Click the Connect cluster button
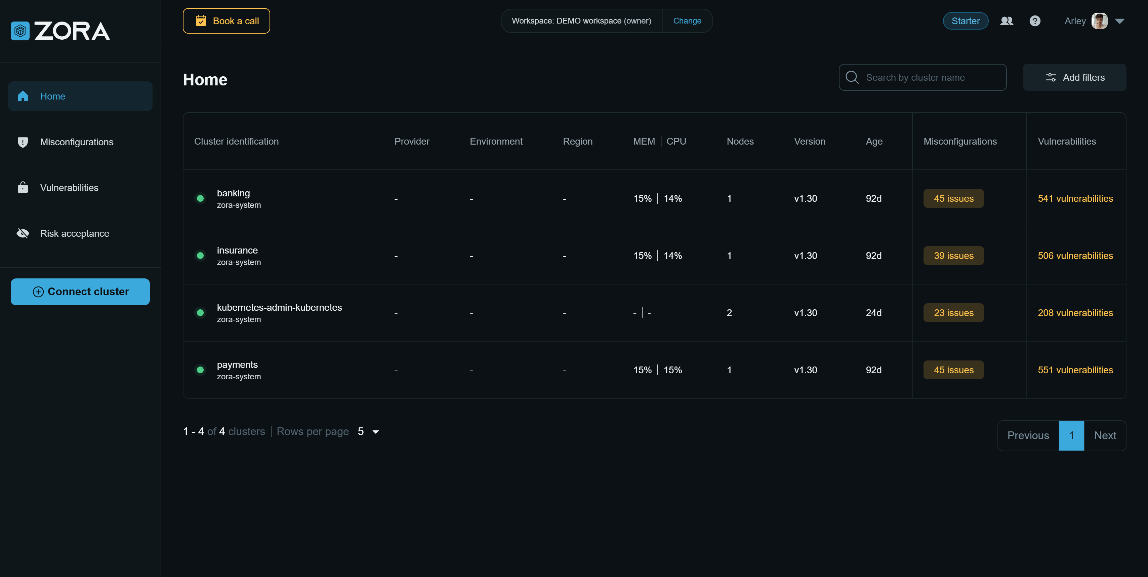 pos(80,292)
